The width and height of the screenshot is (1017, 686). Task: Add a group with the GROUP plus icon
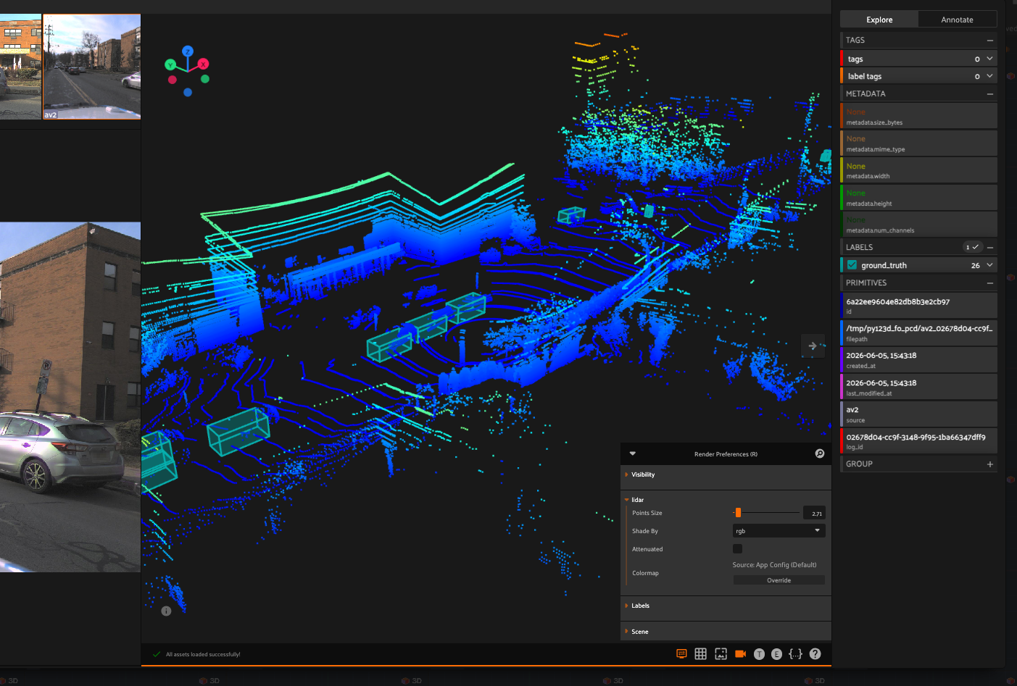pos(990,464)
